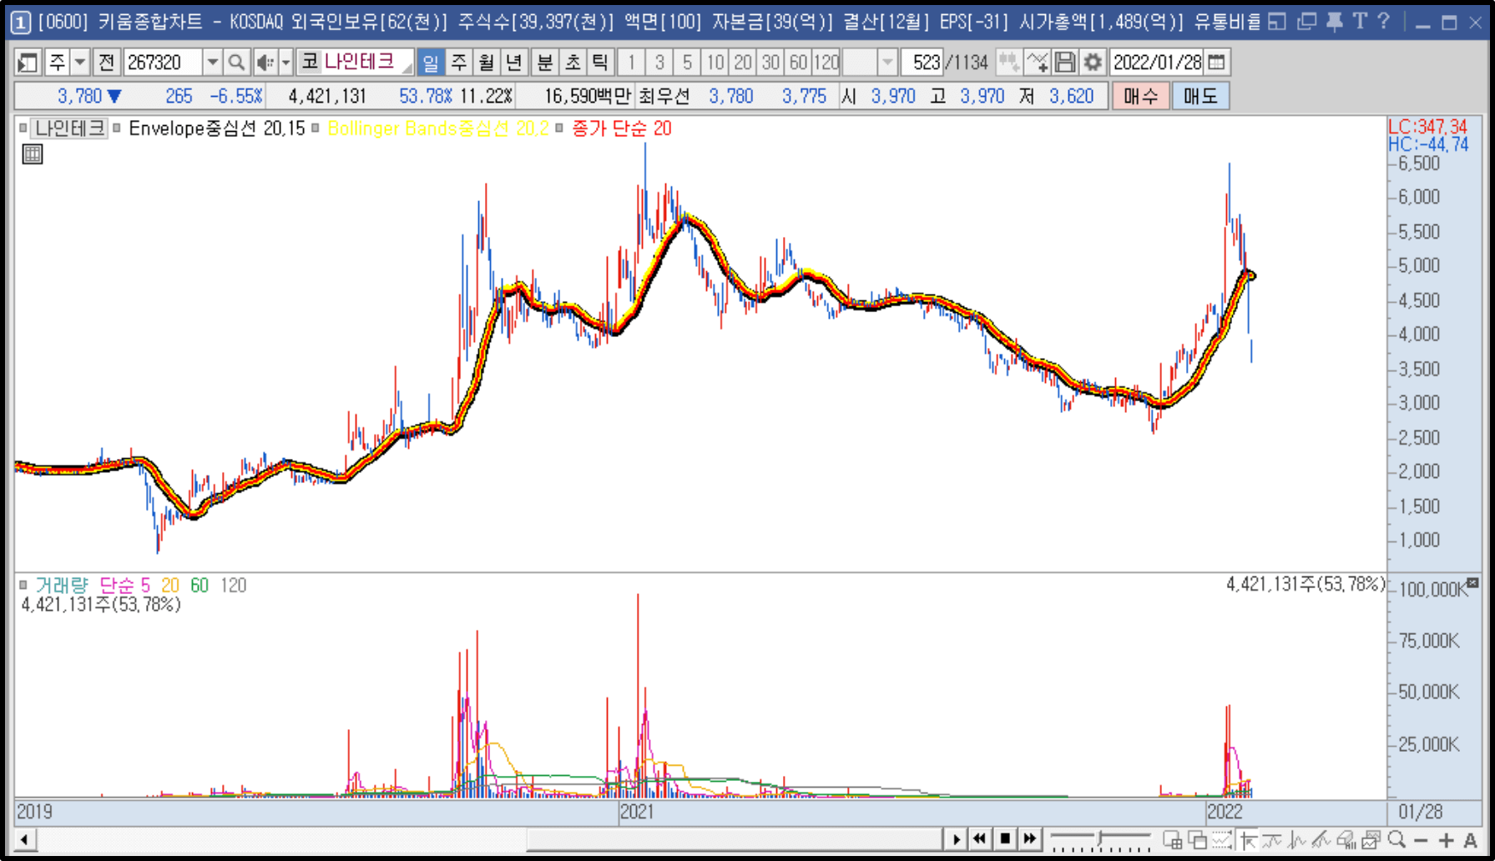The width and height of the screenshot is (1495, 861).
Task: Switch to 초 second chart period
Action: click(x=573, y=63)
